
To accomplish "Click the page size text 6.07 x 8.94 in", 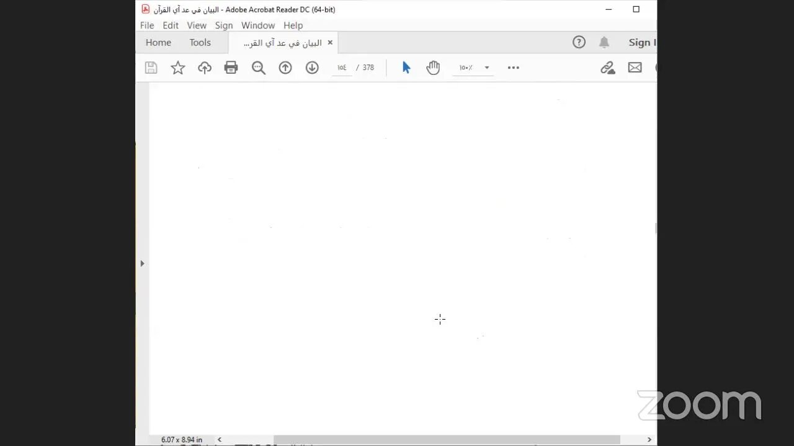I will pos(182,440).
